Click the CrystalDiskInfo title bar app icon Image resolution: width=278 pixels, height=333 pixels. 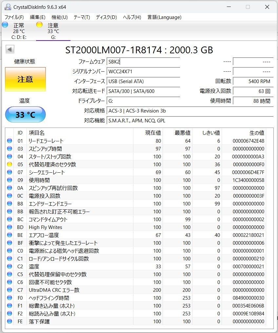click(8, 7)
